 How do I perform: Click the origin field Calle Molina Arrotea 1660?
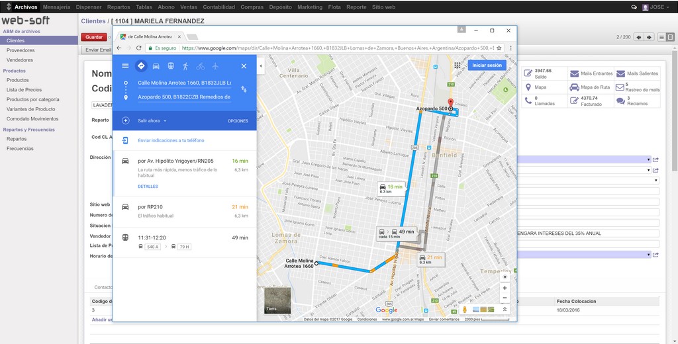pos(184,83)
